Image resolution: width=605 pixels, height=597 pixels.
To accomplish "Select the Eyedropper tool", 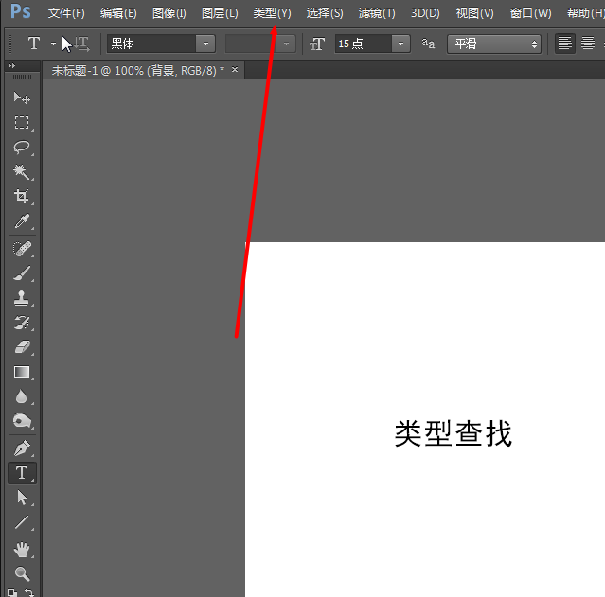I will pyautogui.click(x=22, y=221).
